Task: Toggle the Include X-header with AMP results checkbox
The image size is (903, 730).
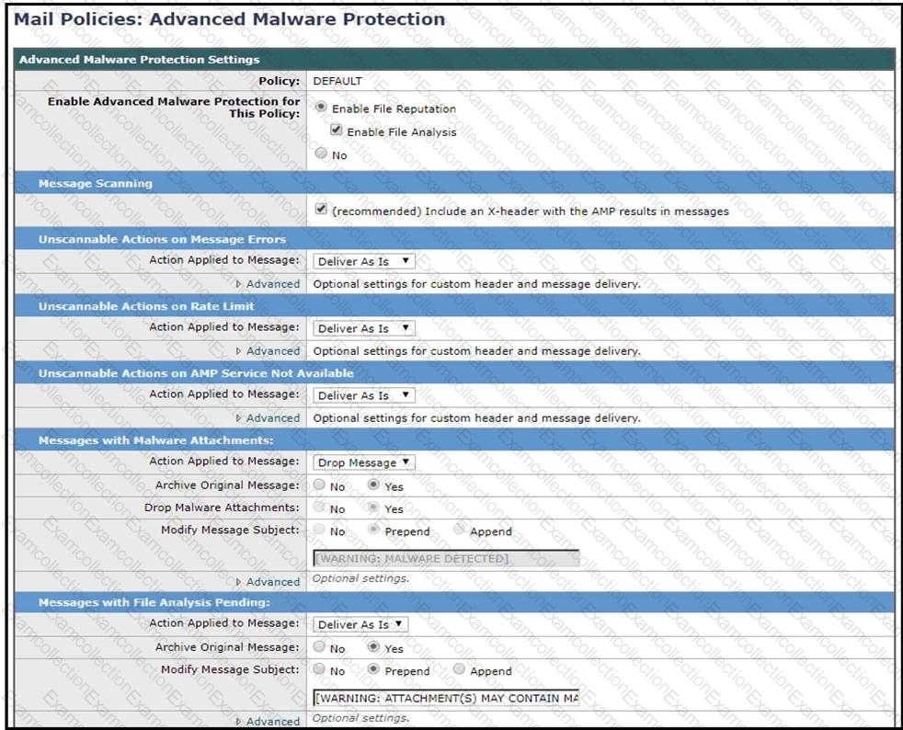Action: click(x=320, y=211)
